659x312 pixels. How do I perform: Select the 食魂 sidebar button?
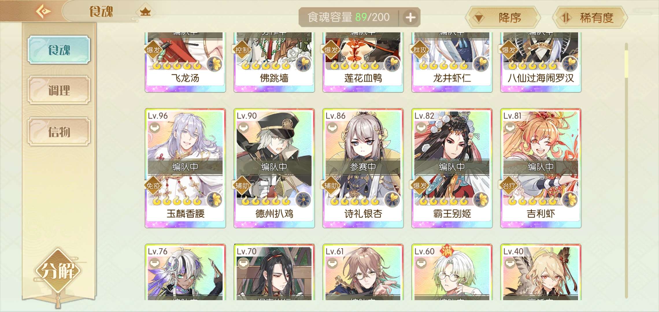[x=59, y=50]
